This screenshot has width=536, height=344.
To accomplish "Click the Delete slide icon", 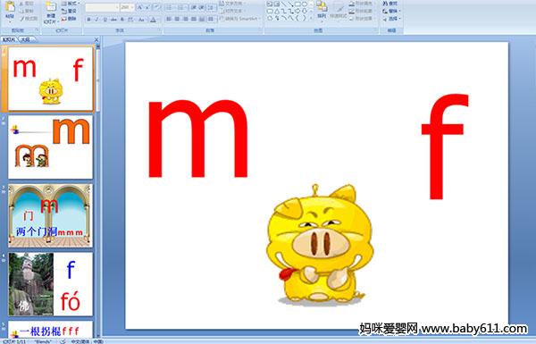I will coord(64,19).
